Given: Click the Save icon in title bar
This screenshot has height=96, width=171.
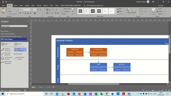Looking at the screenshot, I should click(x=3, y=2).
